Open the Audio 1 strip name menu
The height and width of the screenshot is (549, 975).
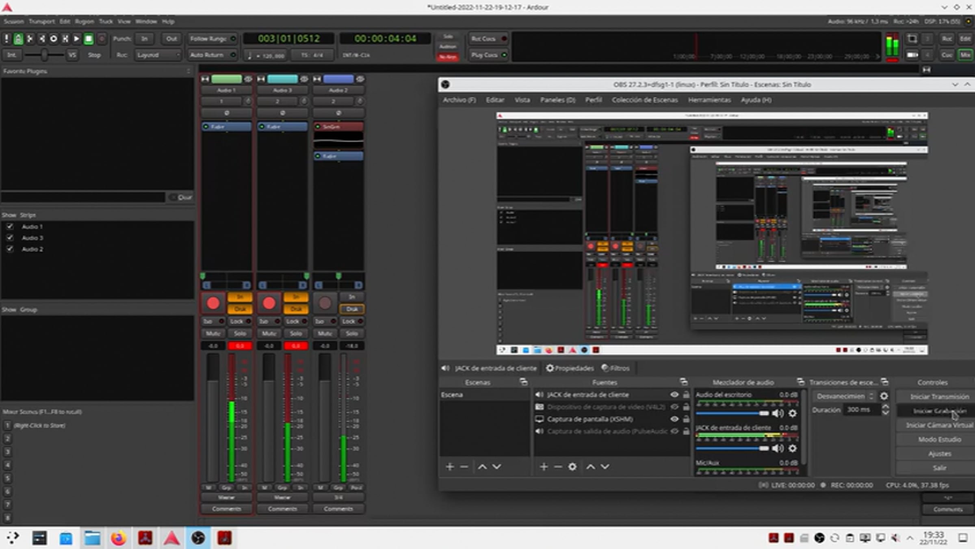tap(226, 90)
